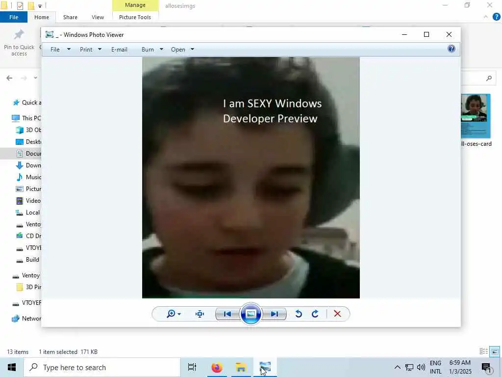This screenshot has width=502, height=377.
Task: Select Local Disk in the sidebar
Action: [28, 213]
